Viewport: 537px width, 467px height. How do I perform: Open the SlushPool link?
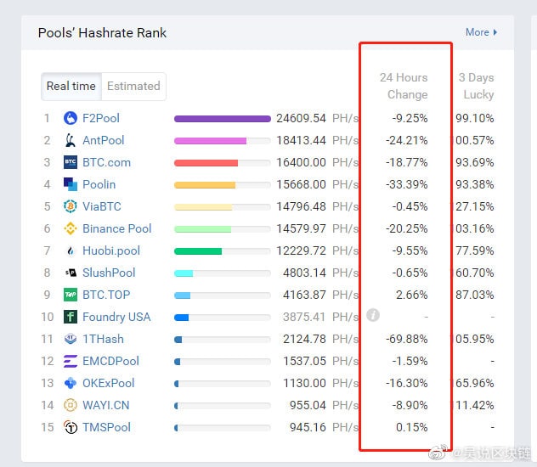[109, 273]
